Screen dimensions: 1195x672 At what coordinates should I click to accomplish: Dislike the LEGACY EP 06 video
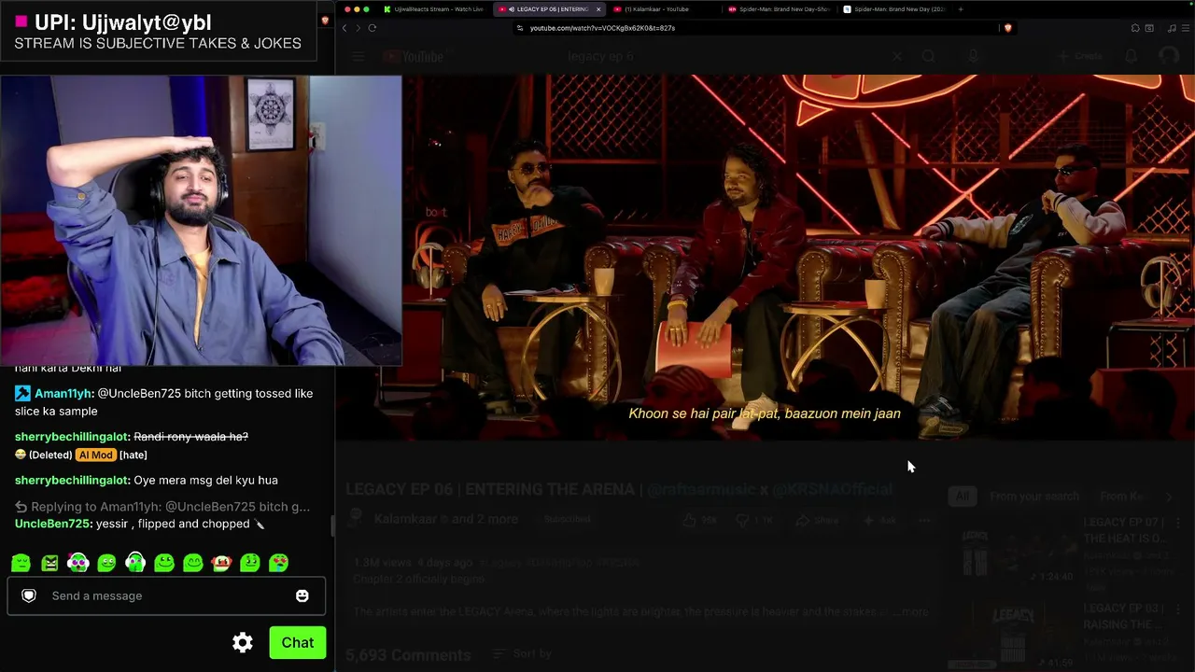(755, 520)
